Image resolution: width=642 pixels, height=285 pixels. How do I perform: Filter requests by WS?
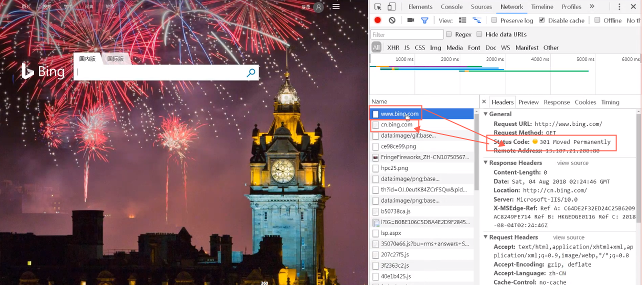(x=505, y=47)
